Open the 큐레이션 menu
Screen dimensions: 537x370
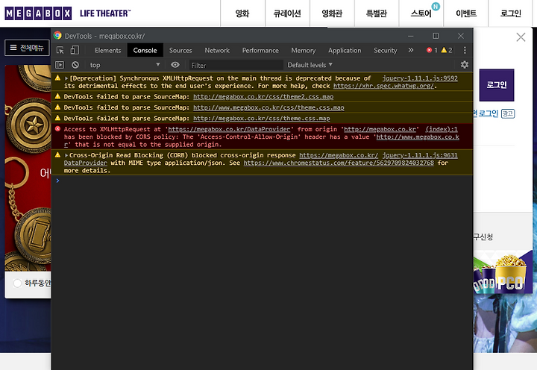point(287,13)
